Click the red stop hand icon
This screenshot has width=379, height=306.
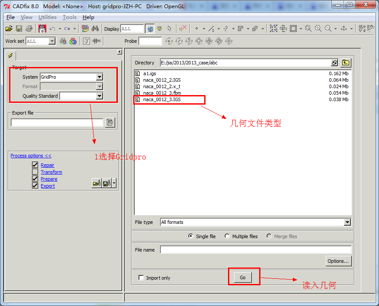[42, 29]
